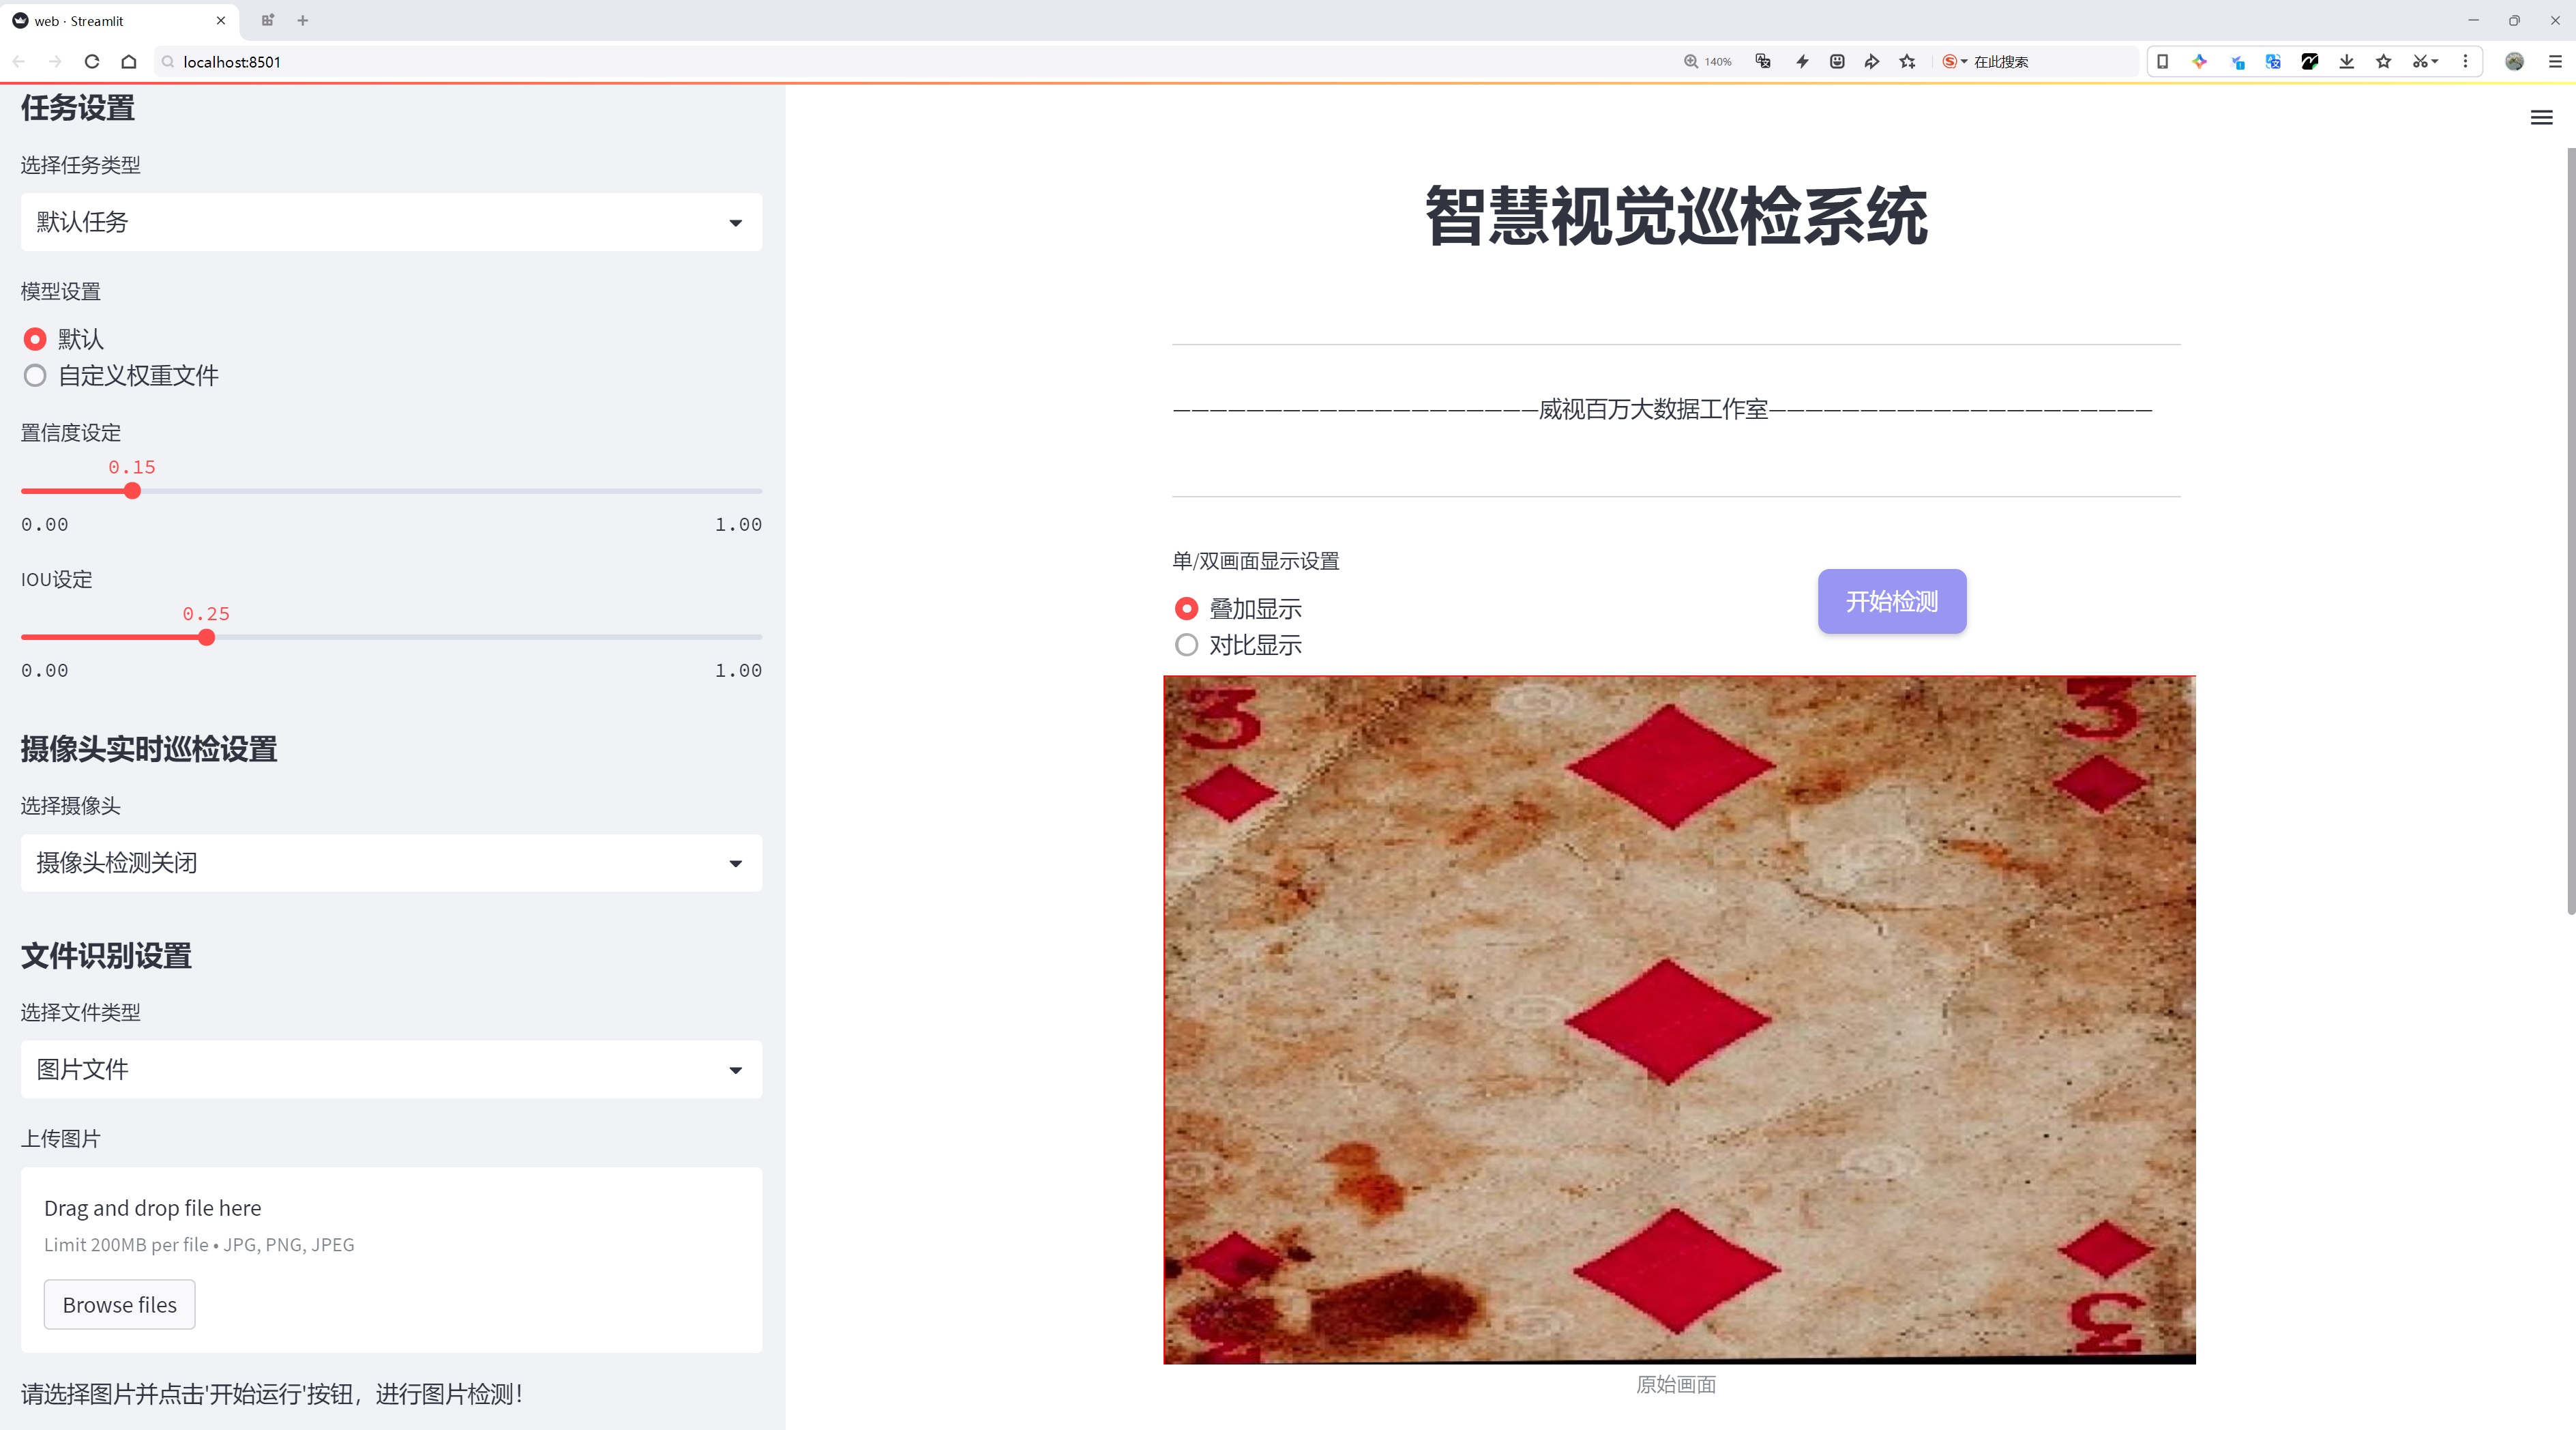Click the drag and drop upload area

(391, 1260)
